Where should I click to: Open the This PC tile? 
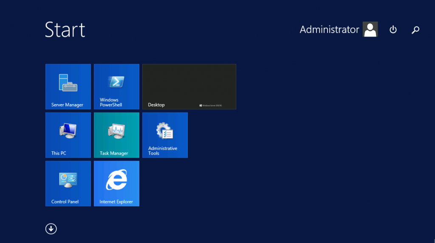tap(68, 135)
